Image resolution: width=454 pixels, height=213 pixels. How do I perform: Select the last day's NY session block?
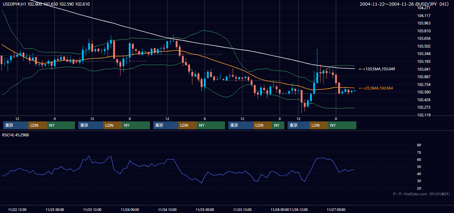tap(342, 125)
